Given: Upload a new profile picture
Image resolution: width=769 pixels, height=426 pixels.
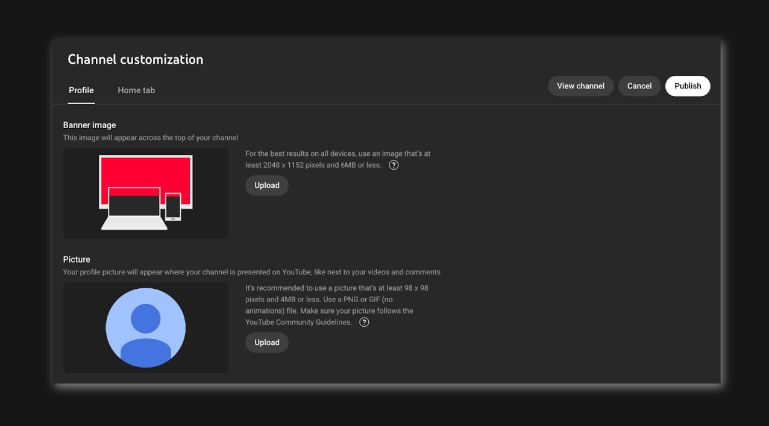Looking at the screenshot, I should click(266, 342).
